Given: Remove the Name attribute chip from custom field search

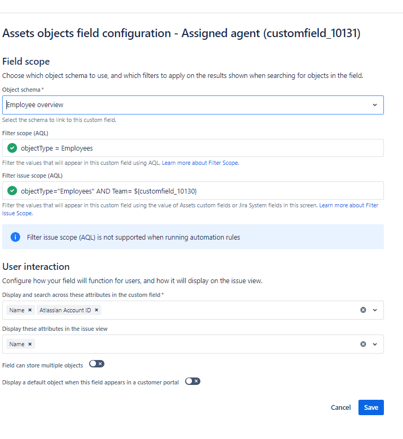Looking at the screenshot, I should pyautogui.click(x=30, y=310).
